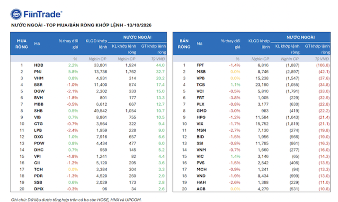The image size is (338, 202).
Task: Click the (106.8) net value for FPT
Action: pos(323,65)
